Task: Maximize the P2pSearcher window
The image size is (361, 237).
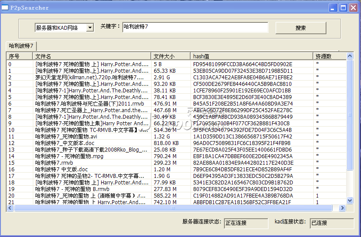Action: tap(343, 7)
